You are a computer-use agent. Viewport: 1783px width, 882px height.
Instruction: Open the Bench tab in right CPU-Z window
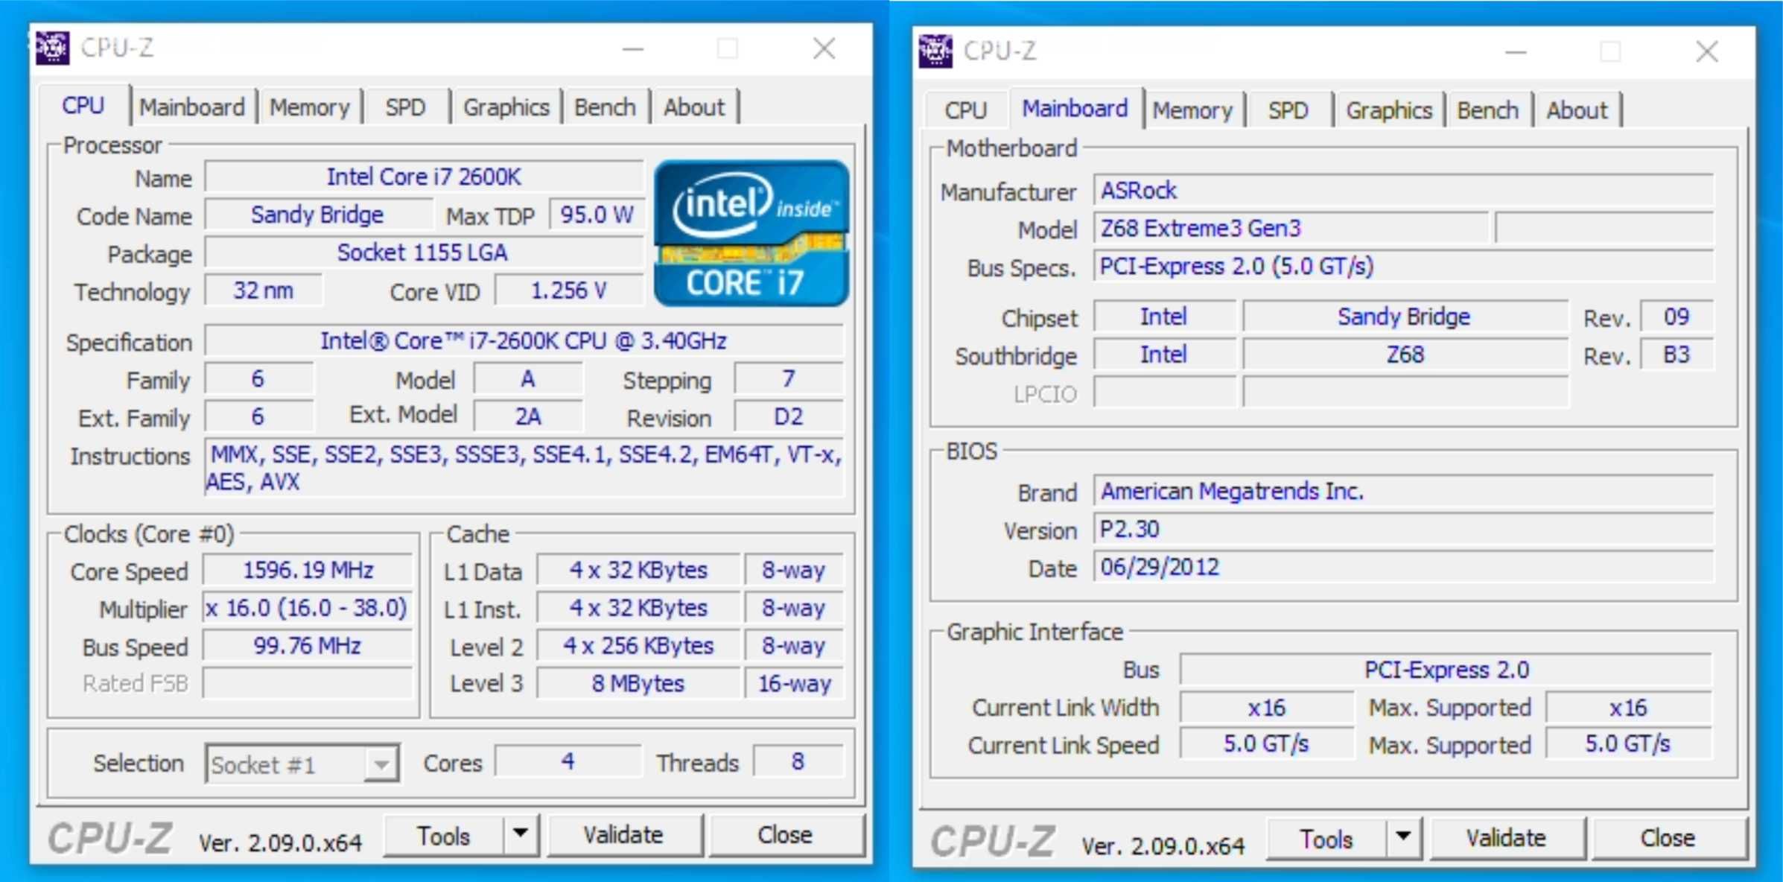tap(1487, 110)
